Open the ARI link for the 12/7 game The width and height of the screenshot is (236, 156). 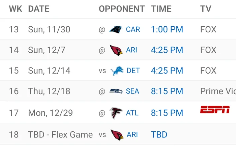[131, 50]
